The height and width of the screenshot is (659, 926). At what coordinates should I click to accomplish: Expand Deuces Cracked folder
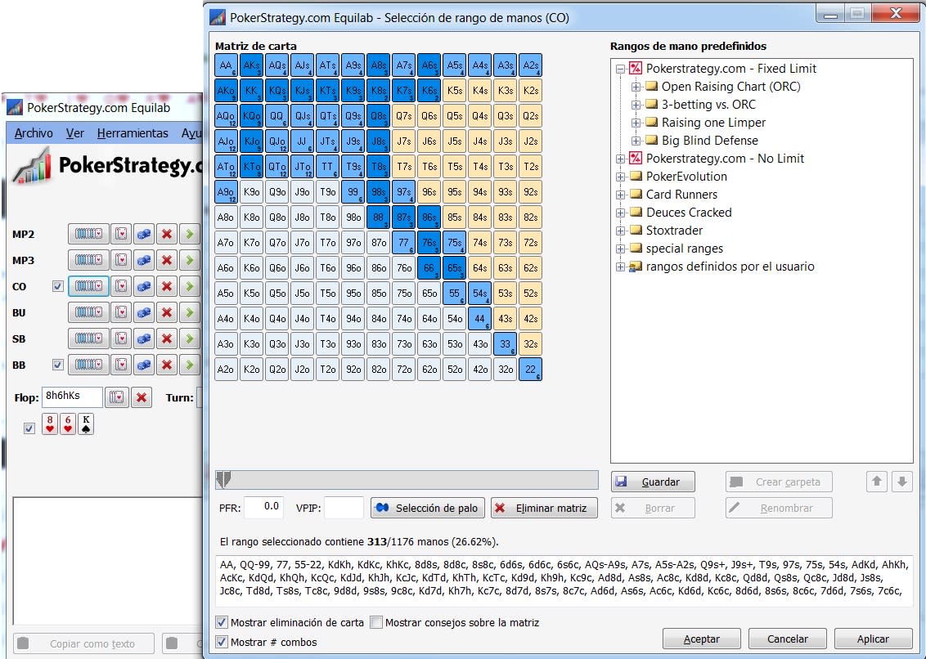click(620, 213)
